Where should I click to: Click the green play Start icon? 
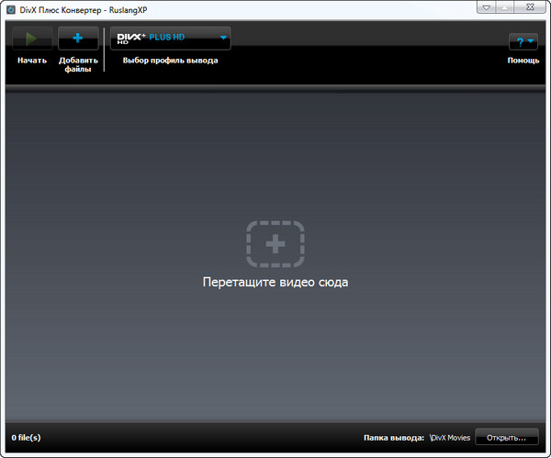click(x=31, y=39)
